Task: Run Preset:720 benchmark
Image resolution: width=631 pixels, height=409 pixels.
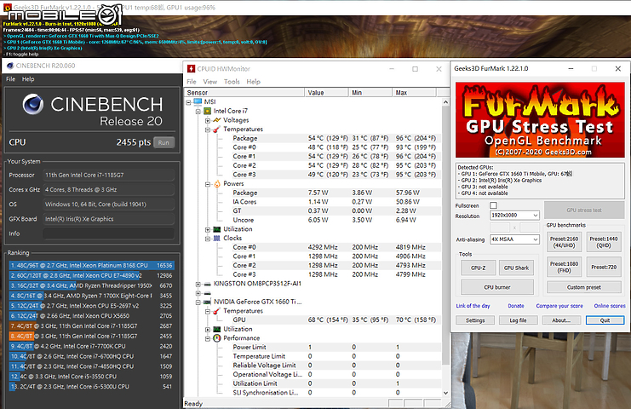Action: pos(603,267)
